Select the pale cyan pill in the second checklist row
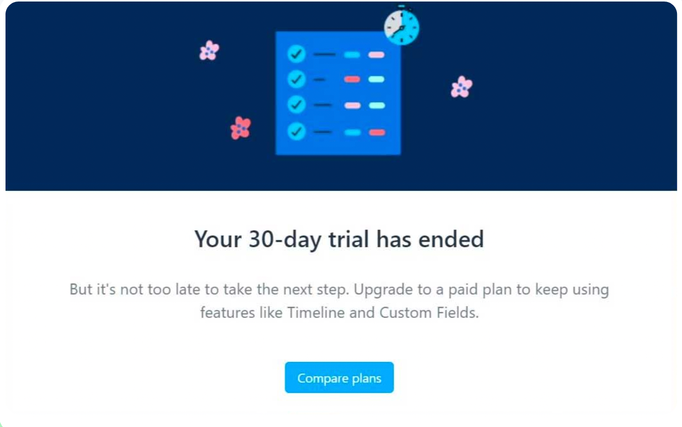Screen dimensions: 682x427 coord(376,79)
